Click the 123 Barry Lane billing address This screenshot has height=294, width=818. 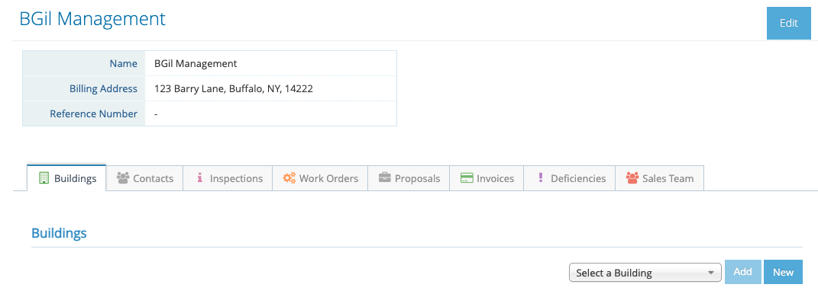(x=234, y=88)
